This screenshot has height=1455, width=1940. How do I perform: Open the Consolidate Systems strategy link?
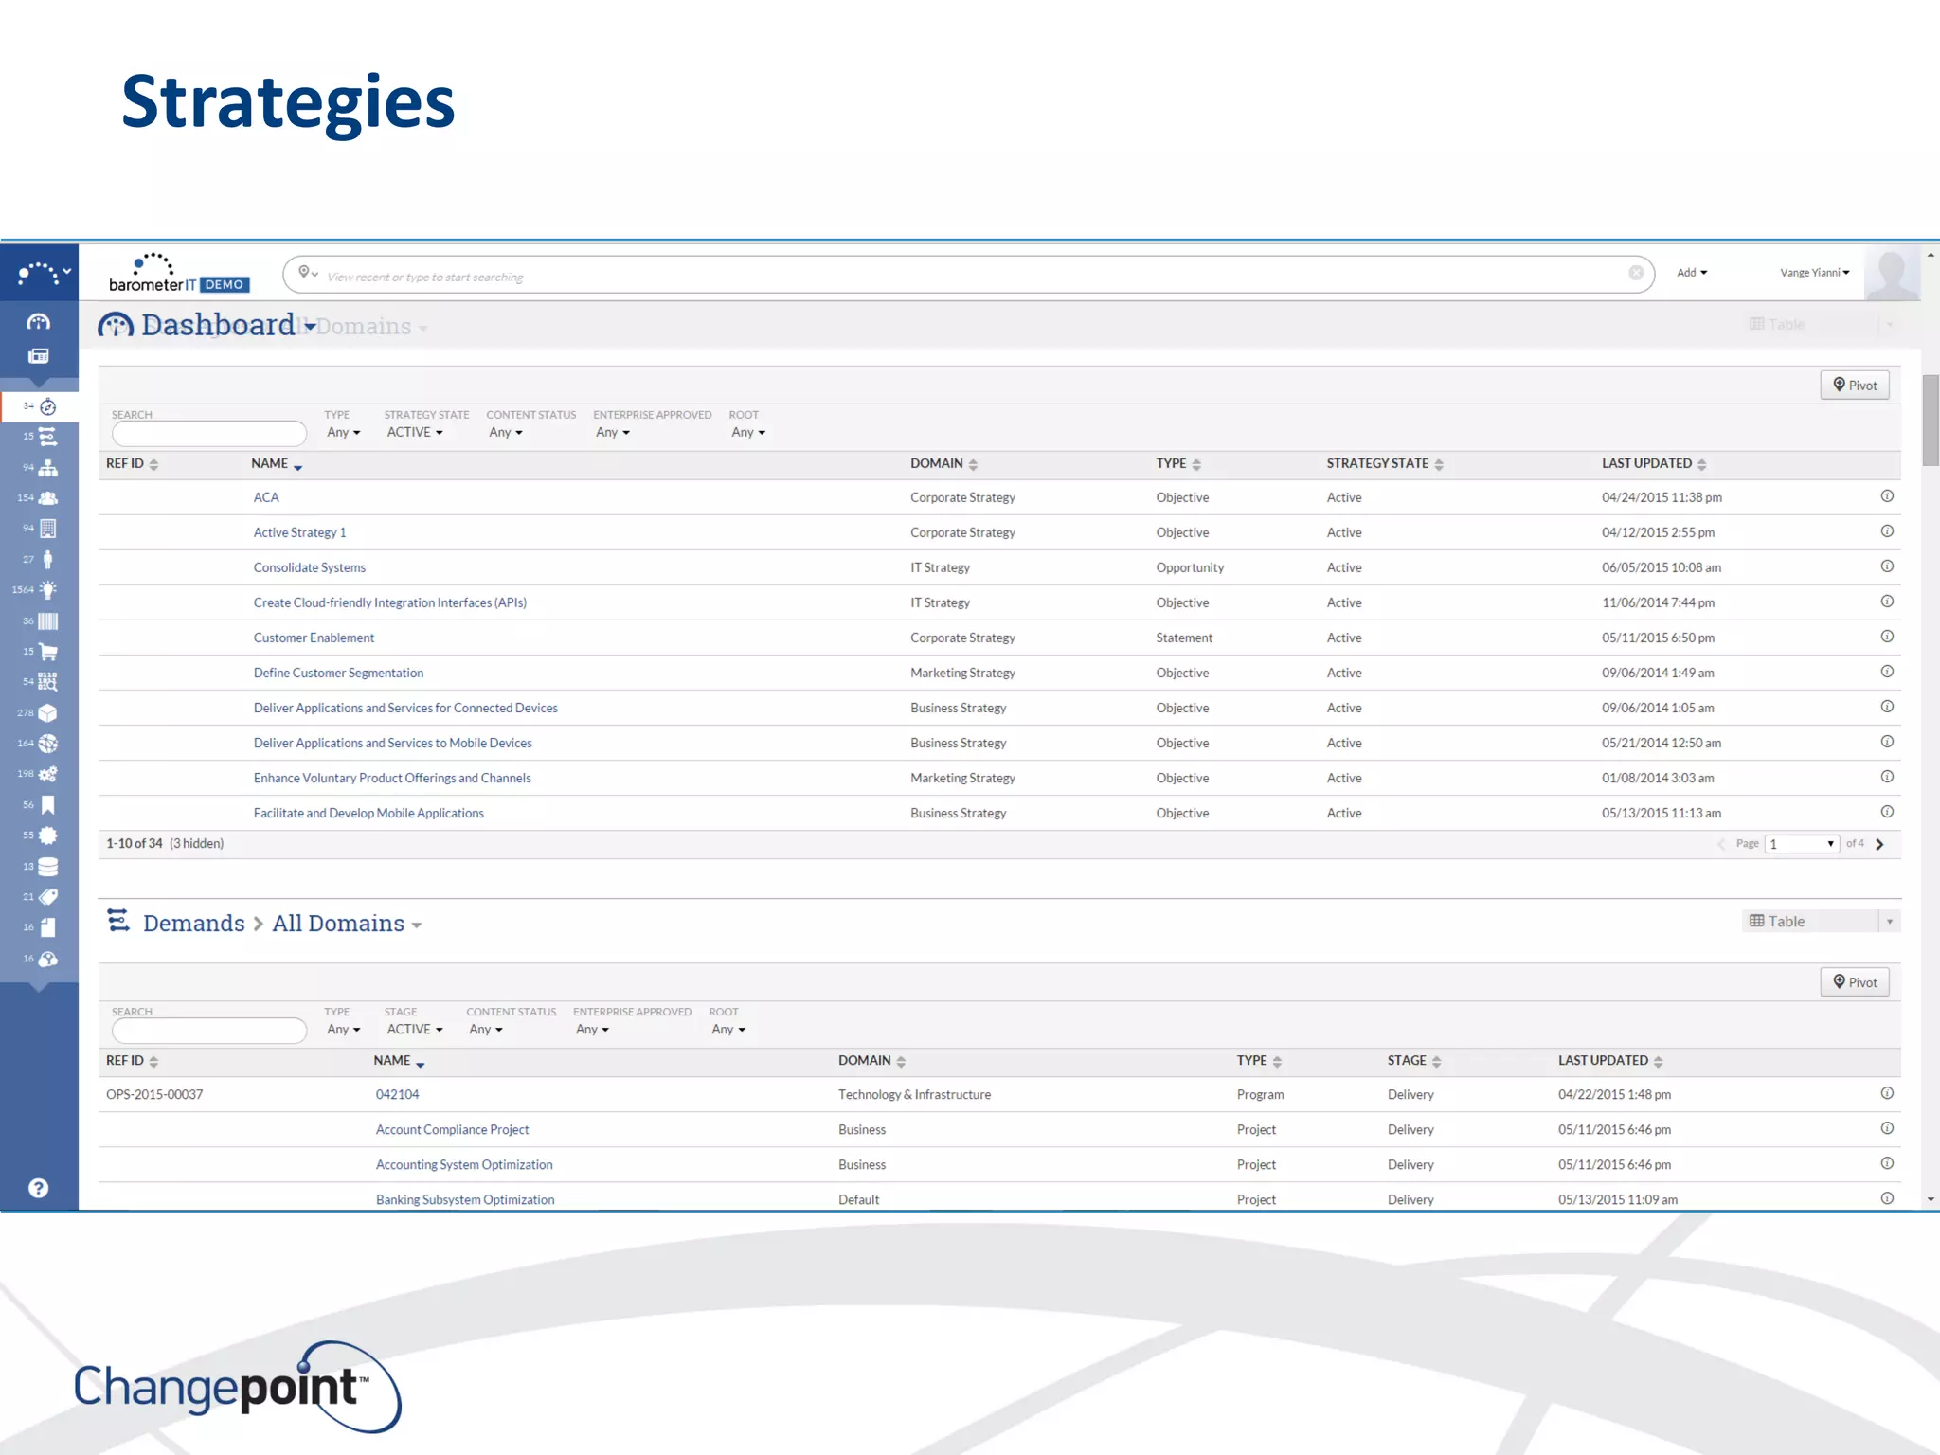pos(309,567)
